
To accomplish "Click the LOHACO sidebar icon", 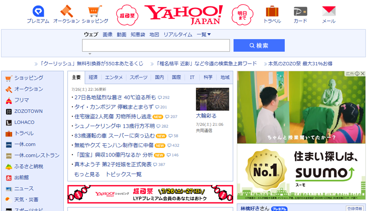I will (9, 122).
